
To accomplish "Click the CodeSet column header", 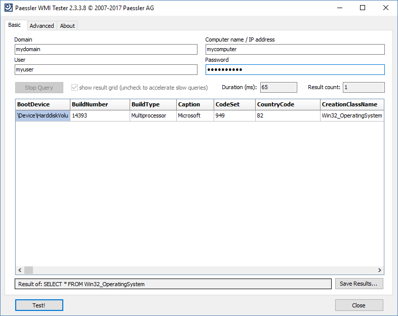I will pyautogui.click(x=234, y=104).
